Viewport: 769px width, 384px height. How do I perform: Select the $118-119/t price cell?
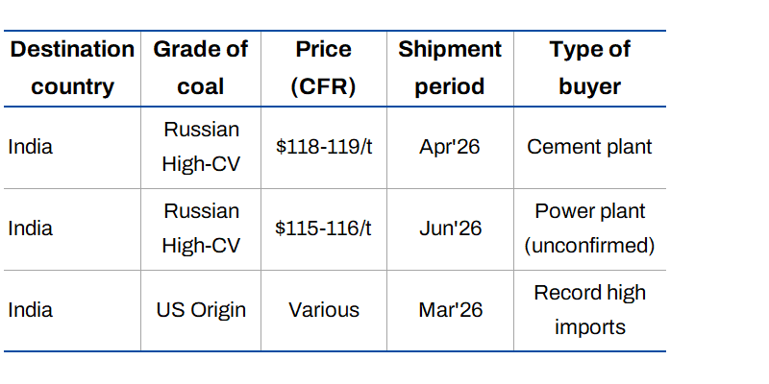(323, 147)
